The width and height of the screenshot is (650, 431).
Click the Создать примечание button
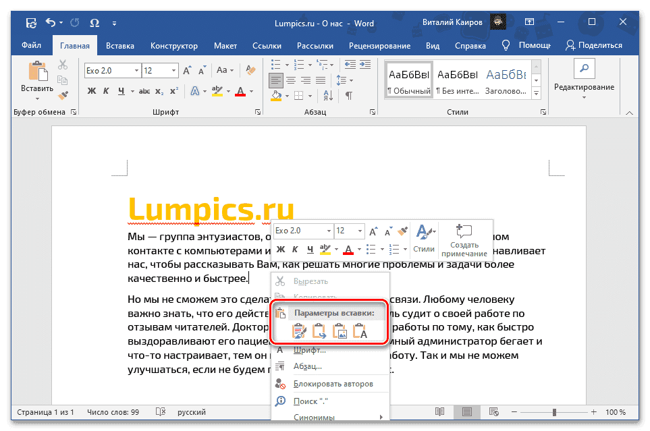[x=464, y=239]
